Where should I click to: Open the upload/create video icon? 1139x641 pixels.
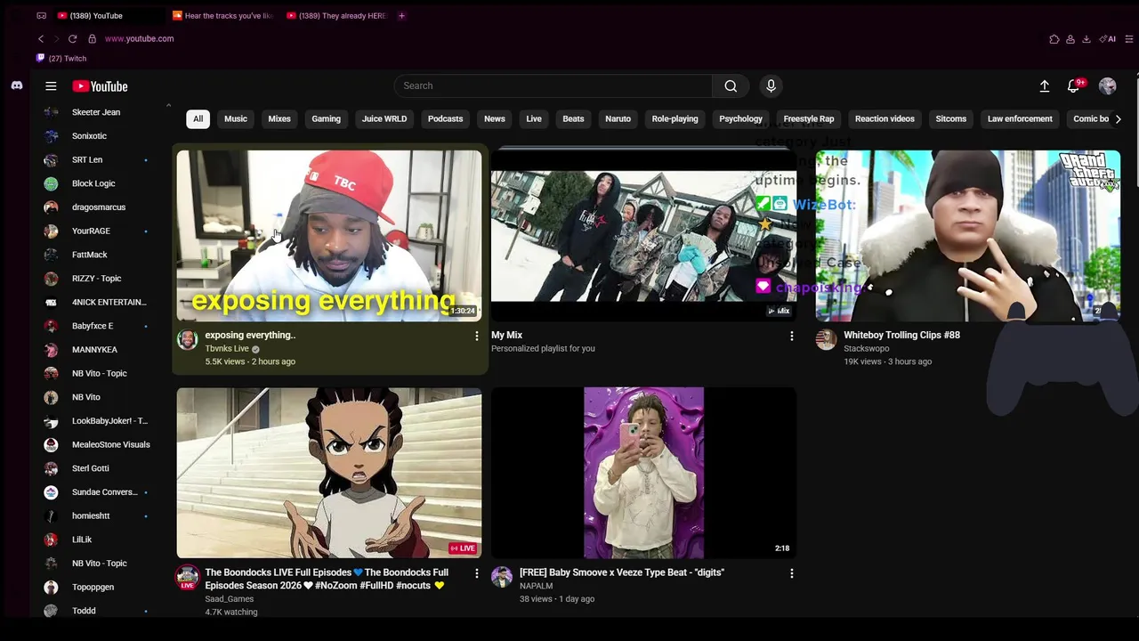1045,86
